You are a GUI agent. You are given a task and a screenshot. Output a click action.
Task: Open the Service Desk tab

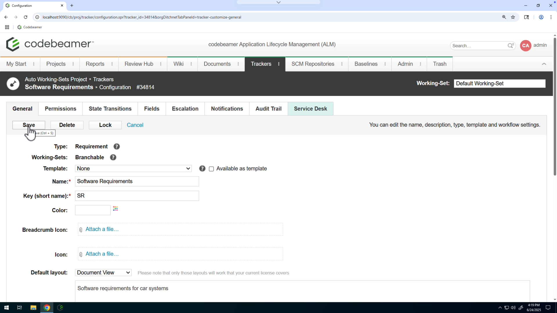click(310, 109)
